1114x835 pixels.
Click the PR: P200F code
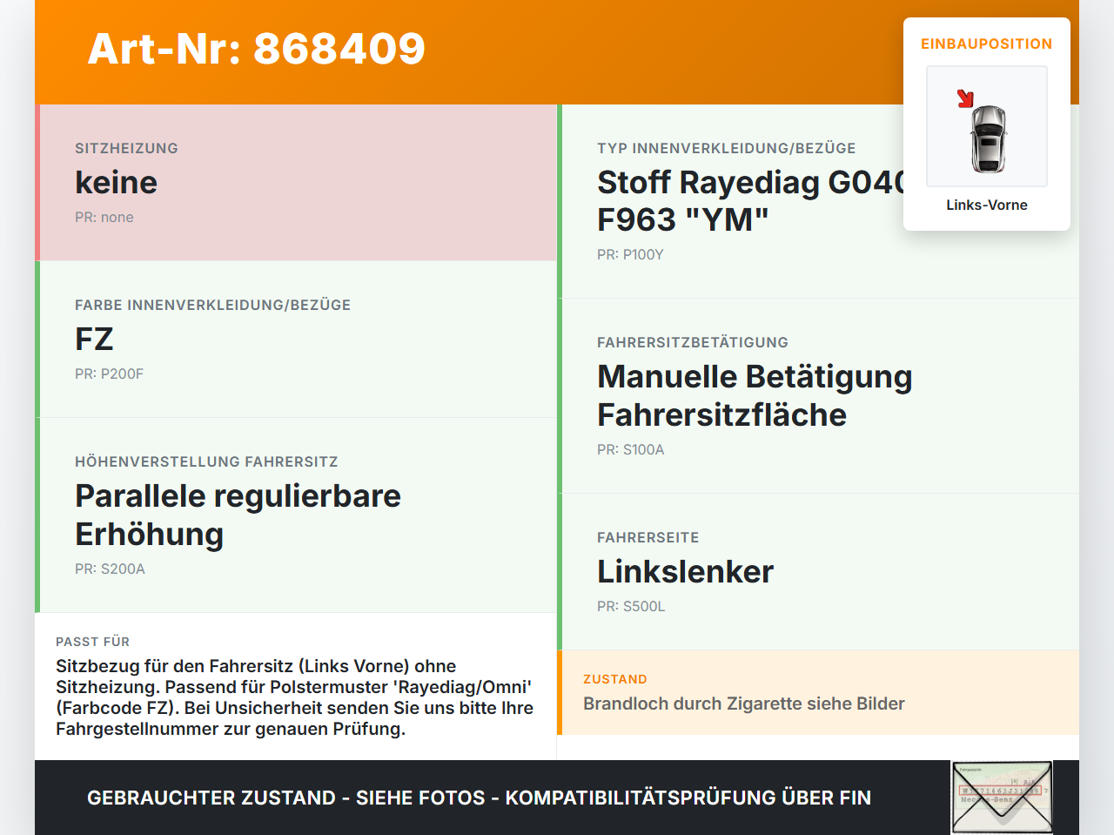click(x=109, y=374)
